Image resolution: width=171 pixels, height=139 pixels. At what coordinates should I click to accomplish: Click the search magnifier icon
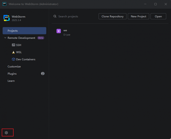pos(55,16)
